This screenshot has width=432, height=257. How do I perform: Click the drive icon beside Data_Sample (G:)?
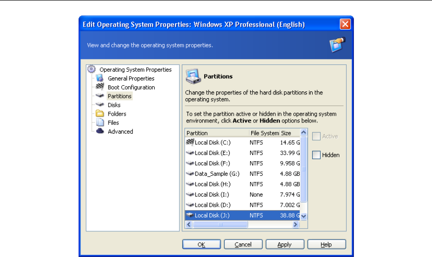(x=190, y=174)
